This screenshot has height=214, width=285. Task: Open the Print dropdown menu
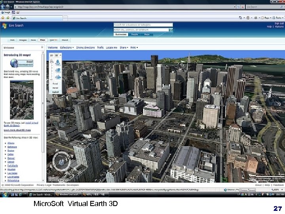[134, 48]
